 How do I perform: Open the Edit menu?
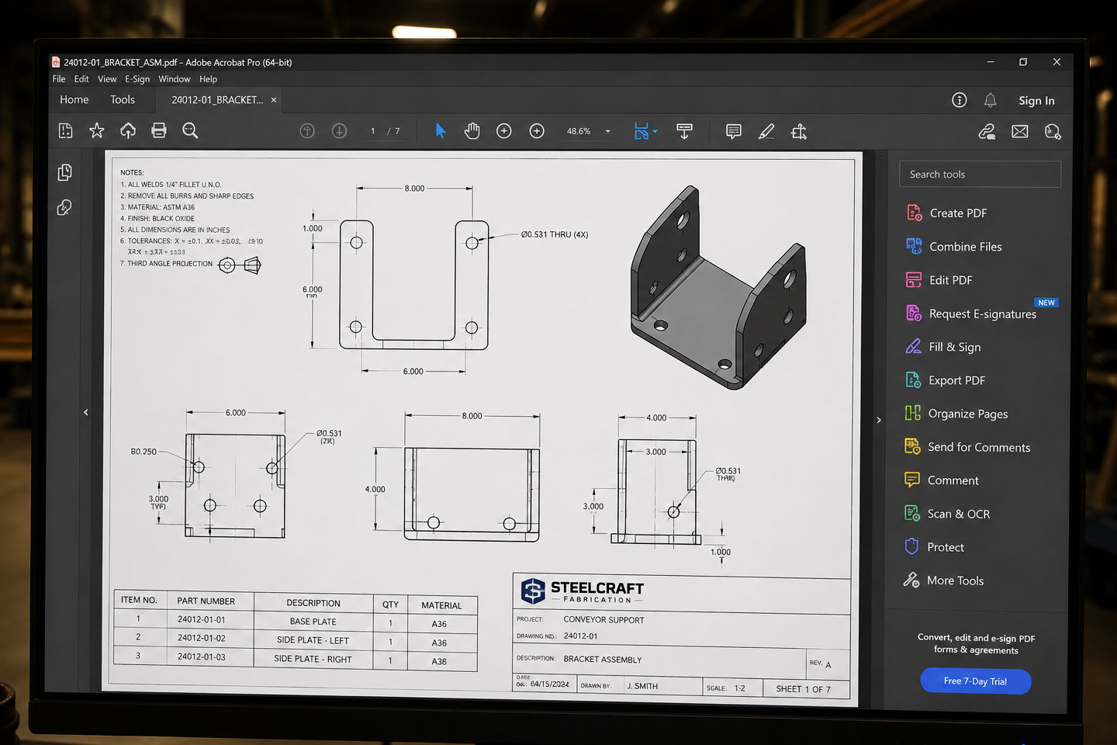pyautogui.click(x=81, y=79)
